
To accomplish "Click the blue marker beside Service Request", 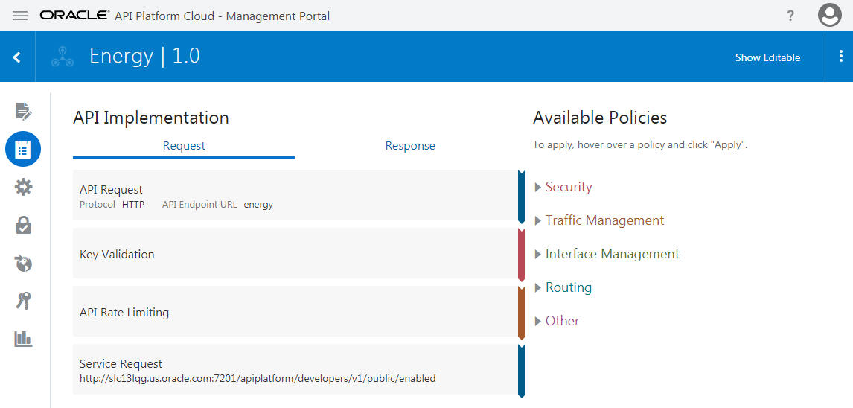I will click(x=522, y=371).
